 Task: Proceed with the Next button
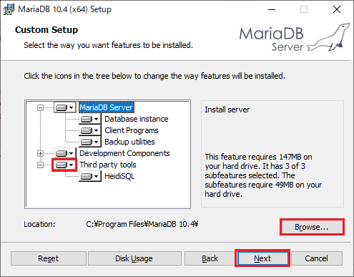[262, 258]
